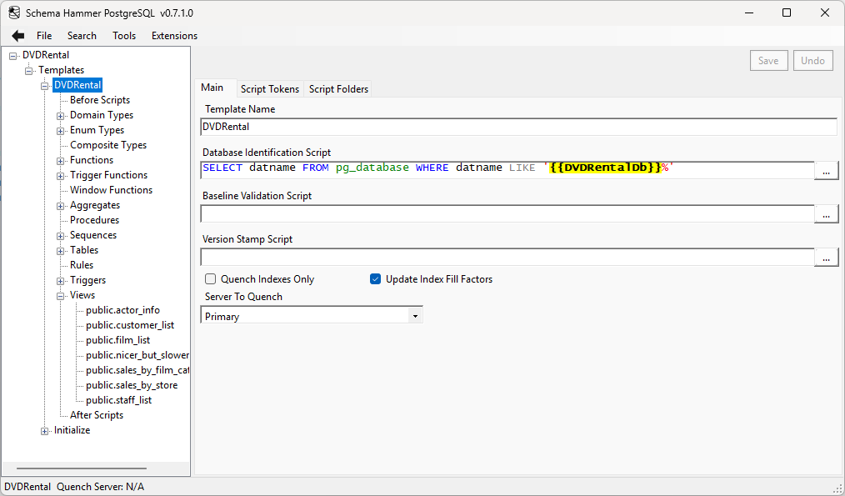This screenshot has width=845, height=496.
Task: Open the Baseline Validation Script ellipsis editor
Action: 826,213
